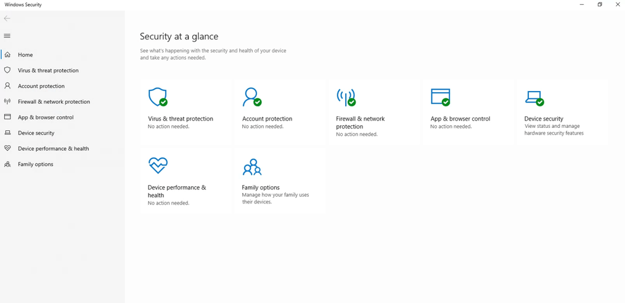The image size is (625, 303).
Task: Click the 'Security at a glance' heading
Action: tap(179, 36)
